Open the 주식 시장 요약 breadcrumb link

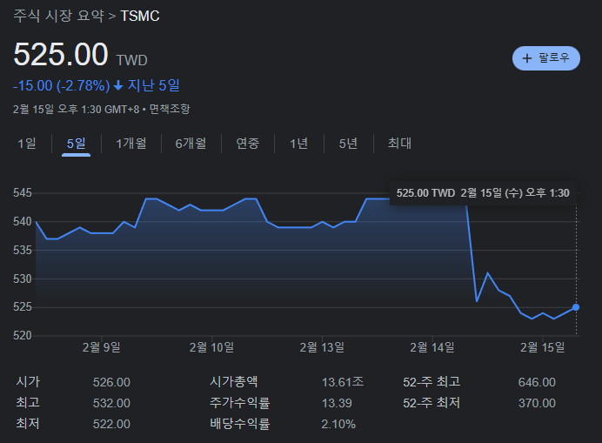[x=59, y=17]
